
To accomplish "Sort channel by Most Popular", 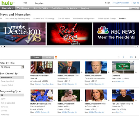I will coord(12,77).
